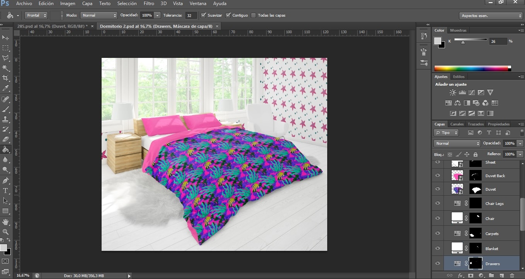
Task: Hide the Drawers layer
Action: coord(438,264)
